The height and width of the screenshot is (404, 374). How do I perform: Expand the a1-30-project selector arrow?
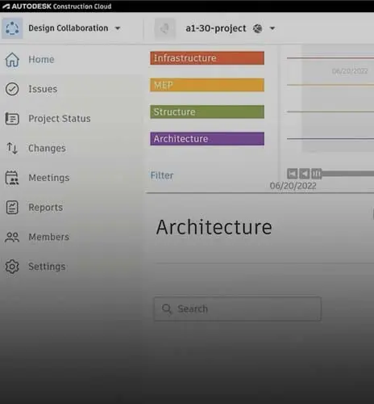pos(272,28)
